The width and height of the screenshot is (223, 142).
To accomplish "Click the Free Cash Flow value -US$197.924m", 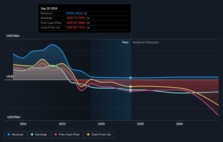I will coord(76,23).
